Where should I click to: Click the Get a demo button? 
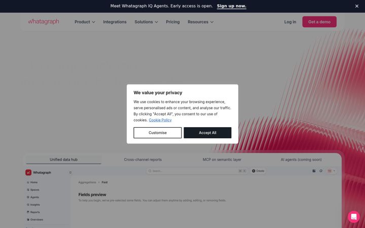point(319,22)
